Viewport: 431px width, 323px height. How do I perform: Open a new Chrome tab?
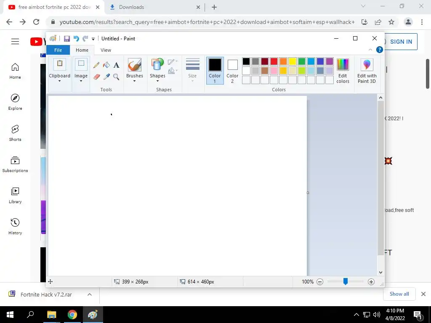coord(214,7)
